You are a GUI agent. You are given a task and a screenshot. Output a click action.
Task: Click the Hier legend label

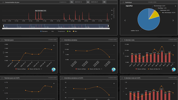pyautogui.click(x=53, y=31)
